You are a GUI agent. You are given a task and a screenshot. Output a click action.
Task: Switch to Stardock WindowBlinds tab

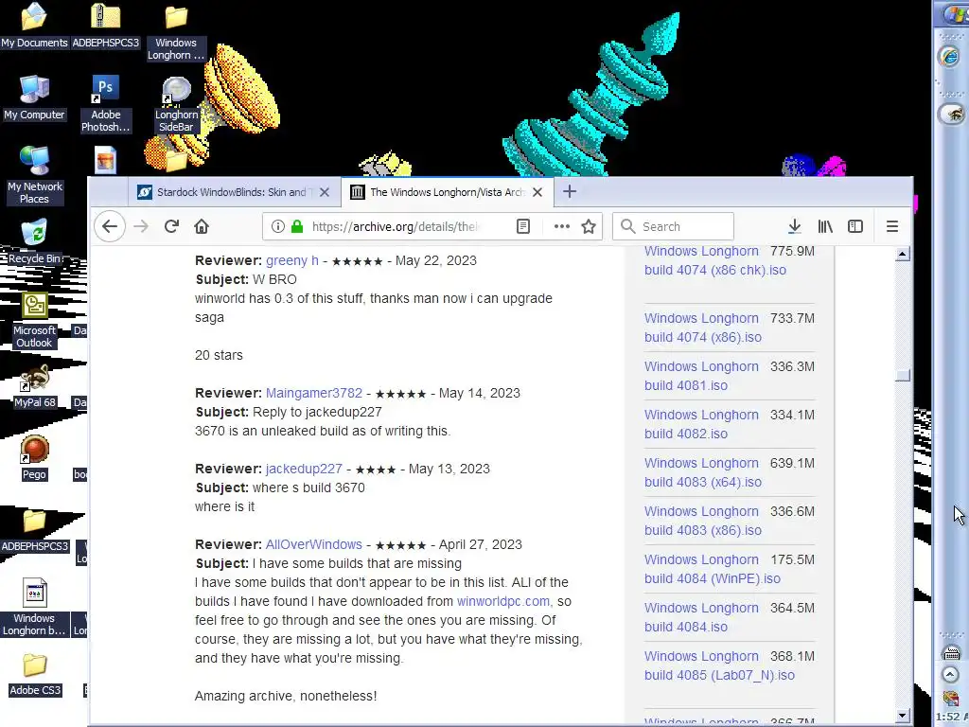pos(234,192)
